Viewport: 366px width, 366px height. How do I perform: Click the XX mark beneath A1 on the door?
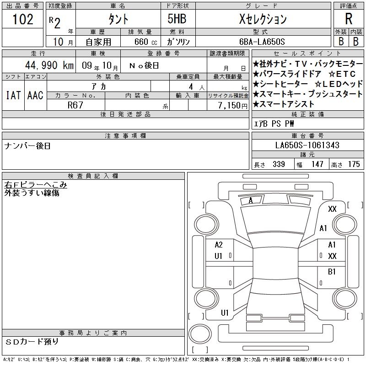332,256
